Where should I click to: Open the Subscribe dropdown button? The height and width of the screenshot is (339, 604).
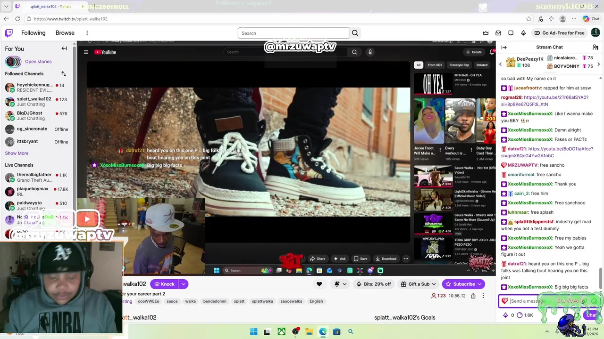click(x=464, y=284)
